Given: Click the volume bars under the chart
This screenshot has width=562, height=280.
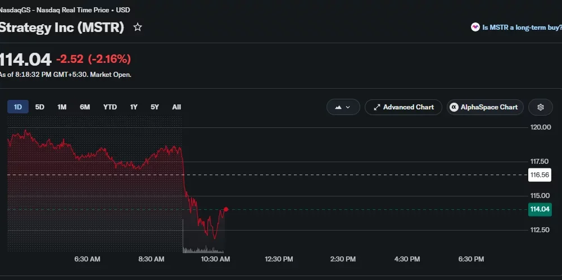Looking at the screenshot, I should (x=203, y=249).
